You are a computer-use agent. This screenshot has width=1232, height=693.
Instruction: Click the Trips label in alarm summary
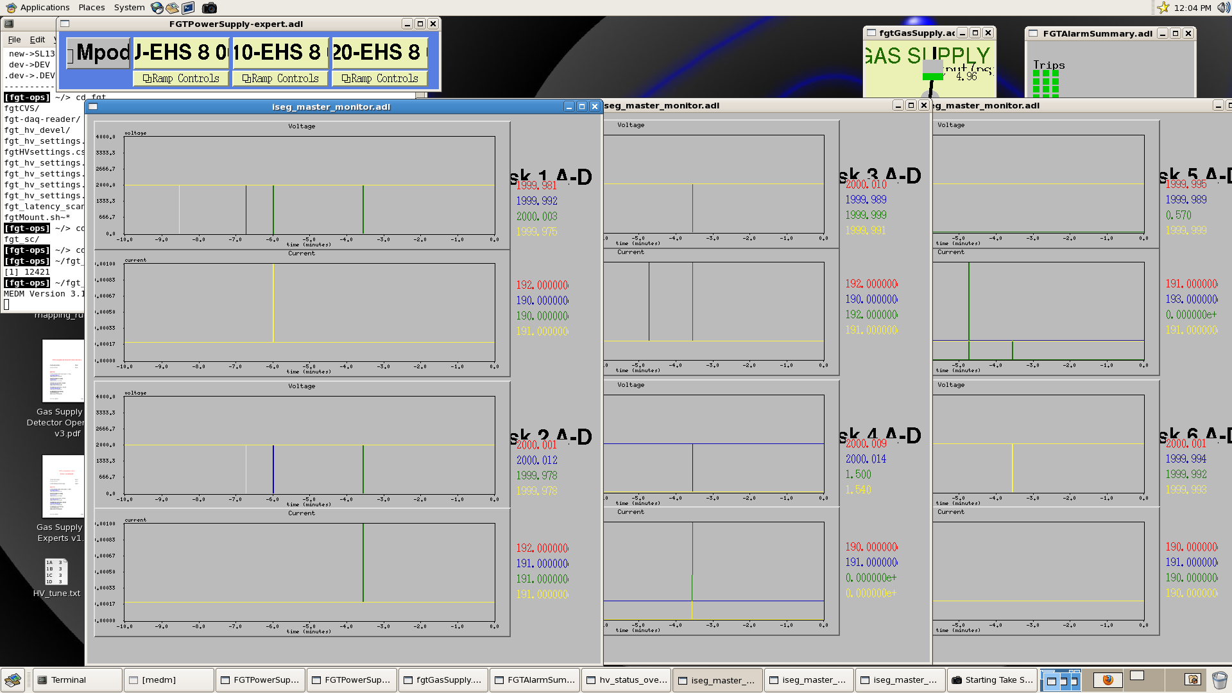(1048, 65)
